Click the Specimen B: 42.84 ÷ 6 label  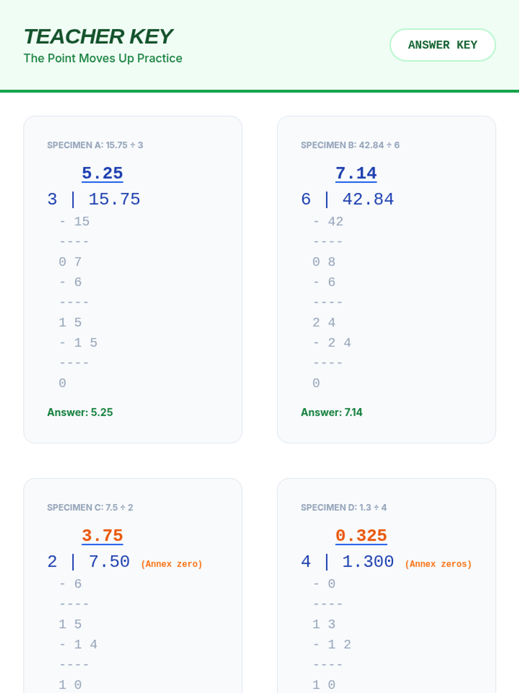point(350,145)
